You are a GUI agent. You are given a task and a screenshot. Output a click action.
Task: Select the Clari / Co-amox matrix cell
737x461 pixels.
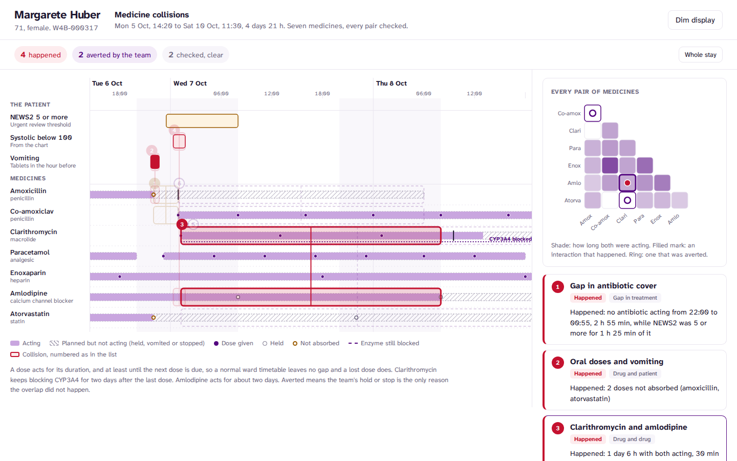(610, 131)
